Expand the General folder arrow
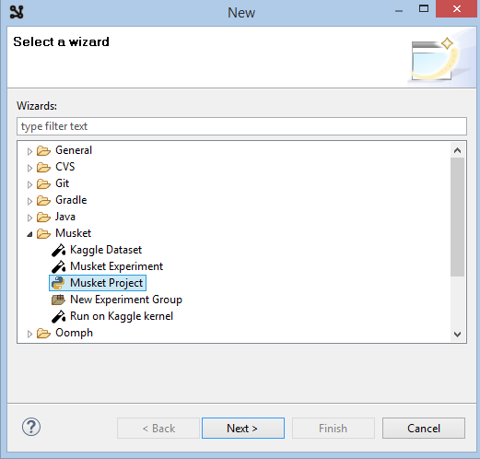 (x=29, y=151)
